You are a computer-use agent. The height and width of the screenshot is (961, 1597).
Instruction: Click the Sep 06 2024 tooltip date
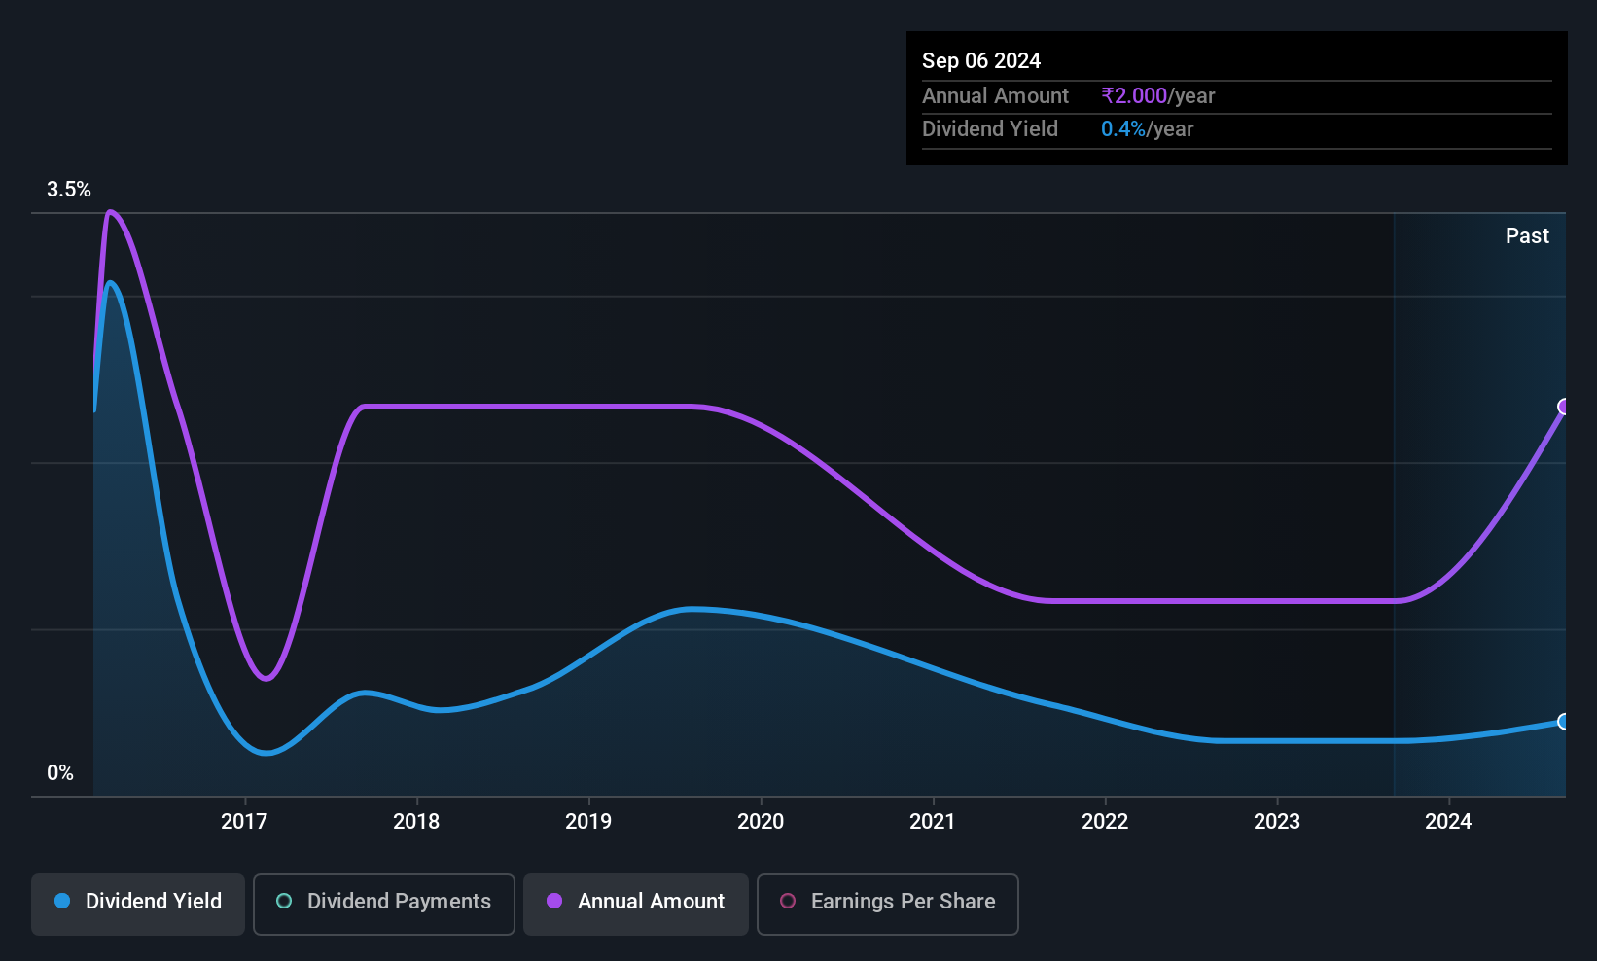click(981, 61)
